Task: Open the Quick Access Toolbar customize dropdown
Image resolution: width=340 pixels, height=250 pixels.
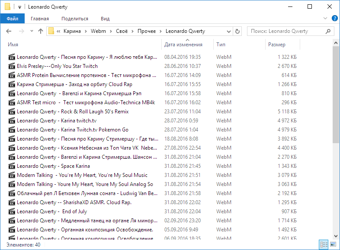Action: coord(19,7)
